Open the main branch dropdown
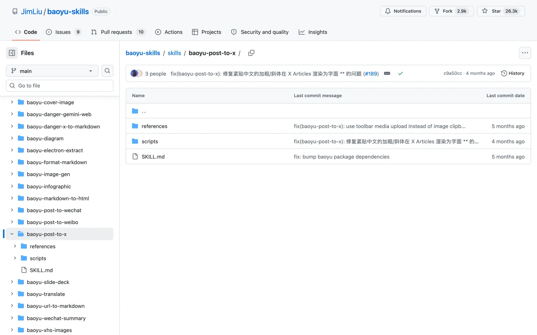Screen dimensions: 537x335 point(52,71)
